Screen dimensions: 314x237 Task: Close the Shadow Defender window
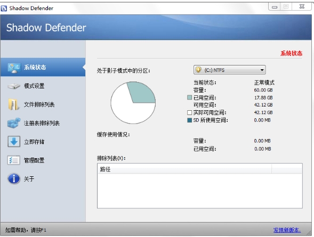[302, 6]
